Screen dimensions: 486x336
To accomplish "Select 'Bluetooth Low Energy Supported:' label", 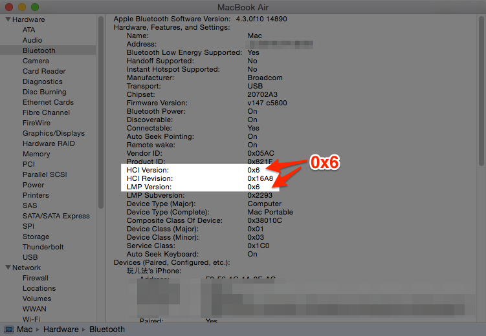I will [x=184, y=52].
